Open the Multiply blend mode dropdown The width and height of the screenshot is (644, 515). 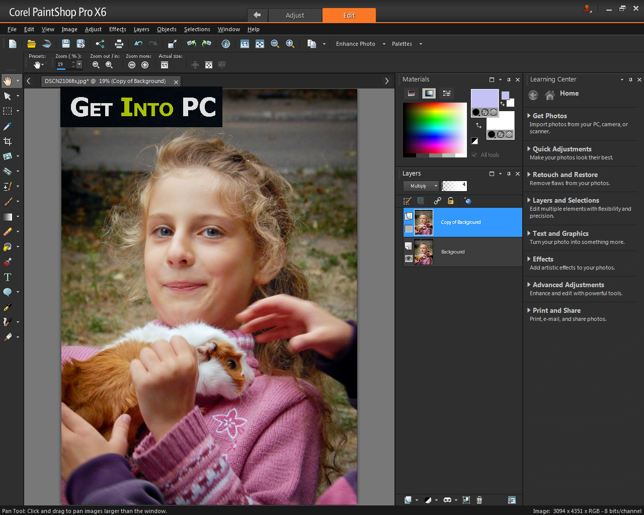pos(421,186)
